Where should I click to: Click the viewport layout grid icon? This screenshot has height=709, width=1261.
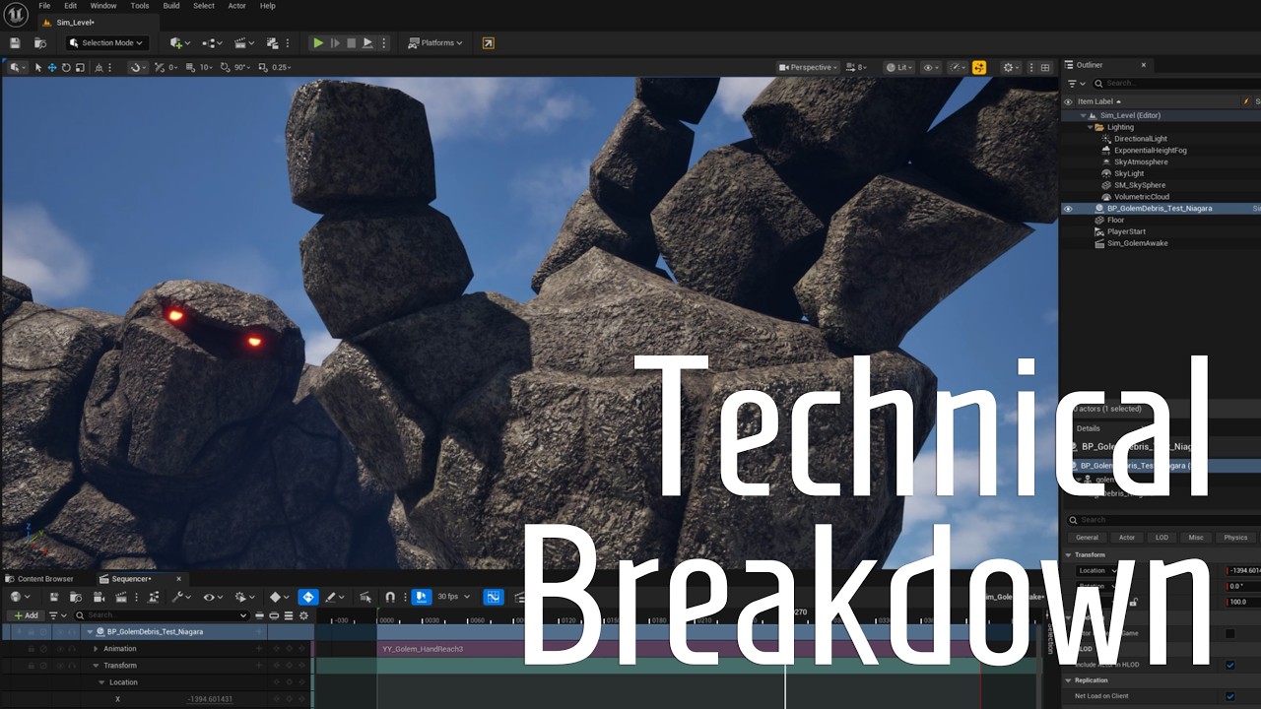1045,68
